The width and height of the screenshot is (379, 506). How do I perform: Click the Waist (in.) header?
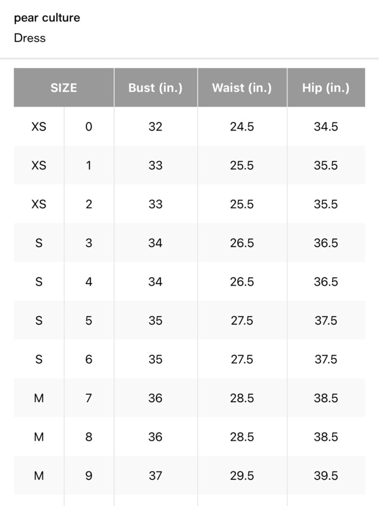pos(242,88)
